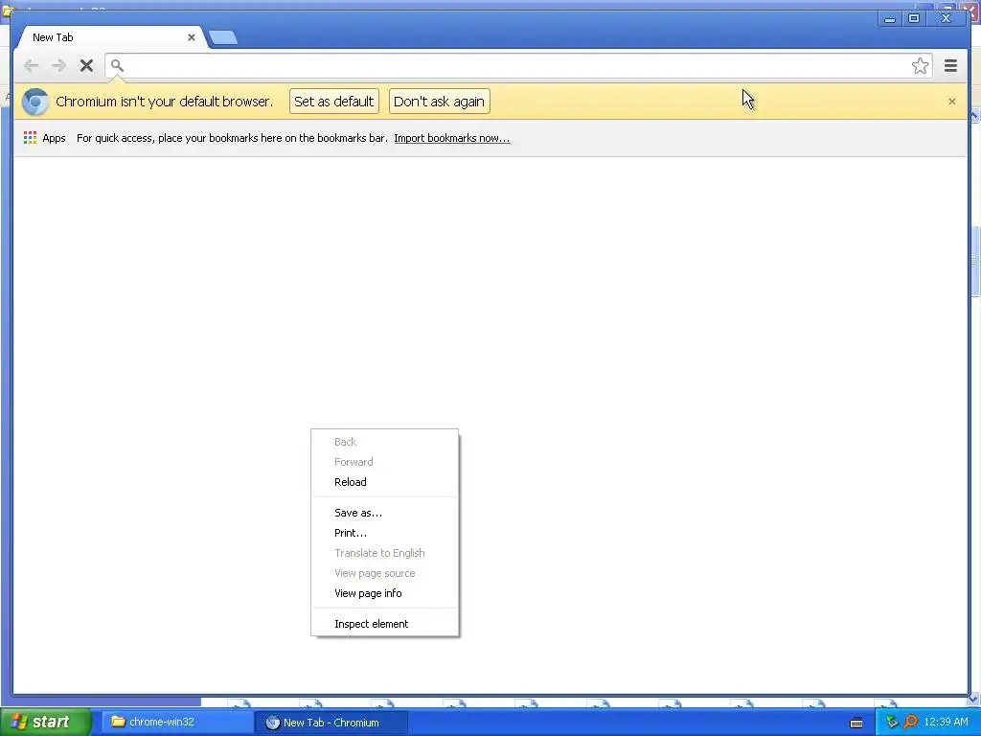Click greyed-out View page source

(385, 573)
